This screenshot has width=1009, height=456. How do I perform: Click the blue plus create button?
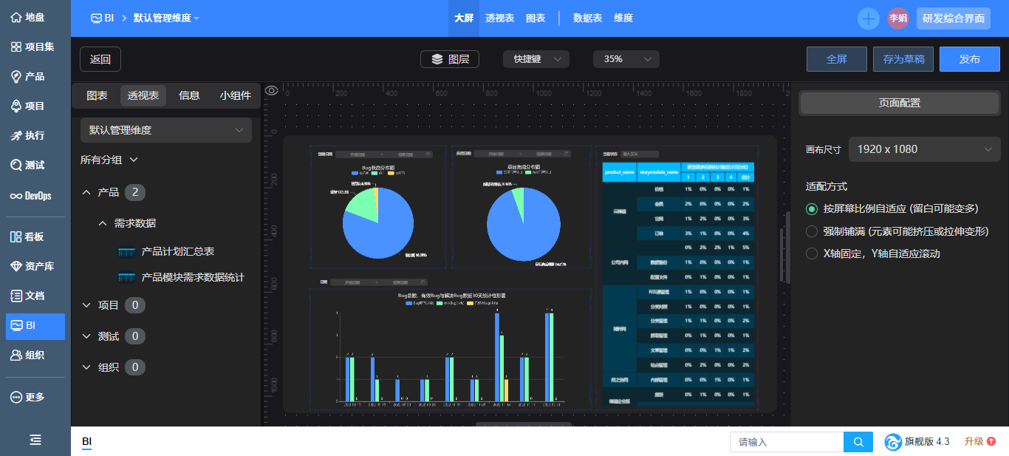[x=869, y=18]
